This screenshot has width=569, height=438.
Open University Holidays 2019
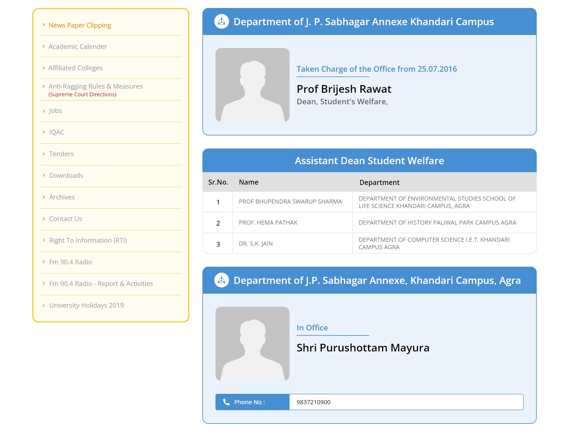[87, 305]
